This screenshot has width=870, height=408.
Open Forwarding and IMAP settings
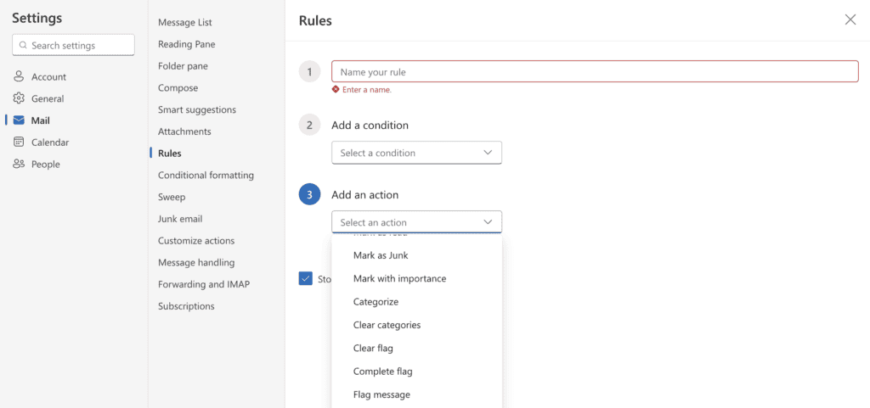[x=204, y=284]
